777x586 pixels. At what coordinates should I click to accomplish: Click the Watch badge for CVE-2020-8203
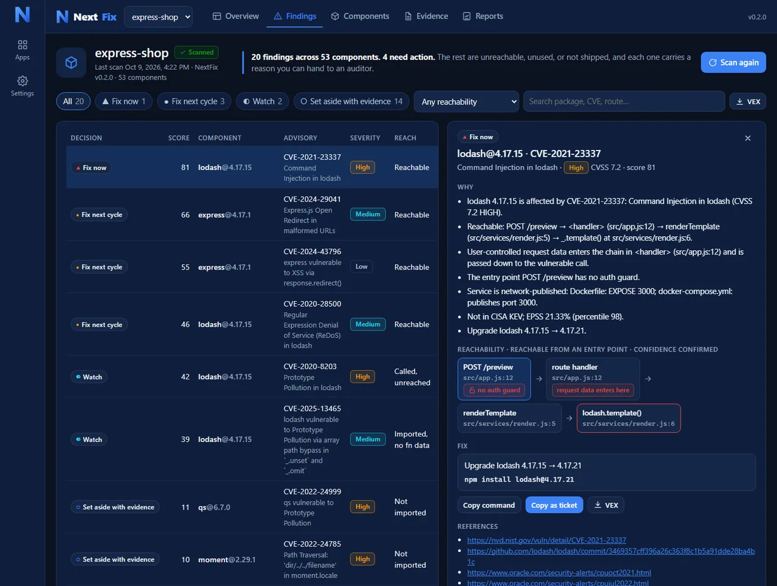click(x=89, y=377)
